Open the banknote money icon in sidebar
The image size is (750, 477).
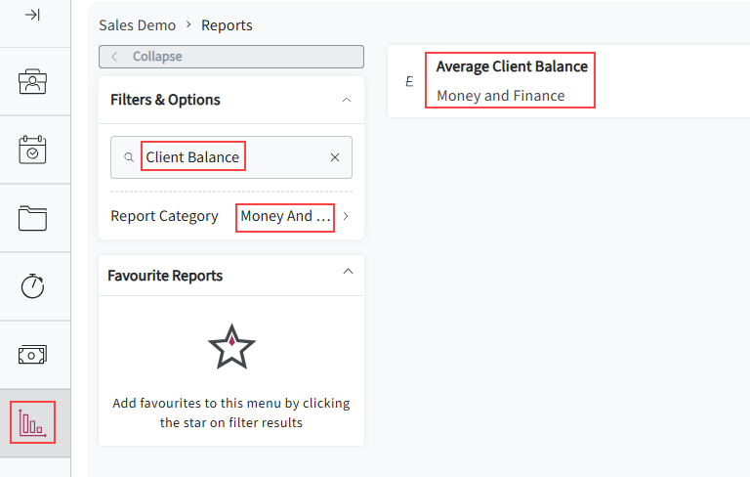[32, 355]
